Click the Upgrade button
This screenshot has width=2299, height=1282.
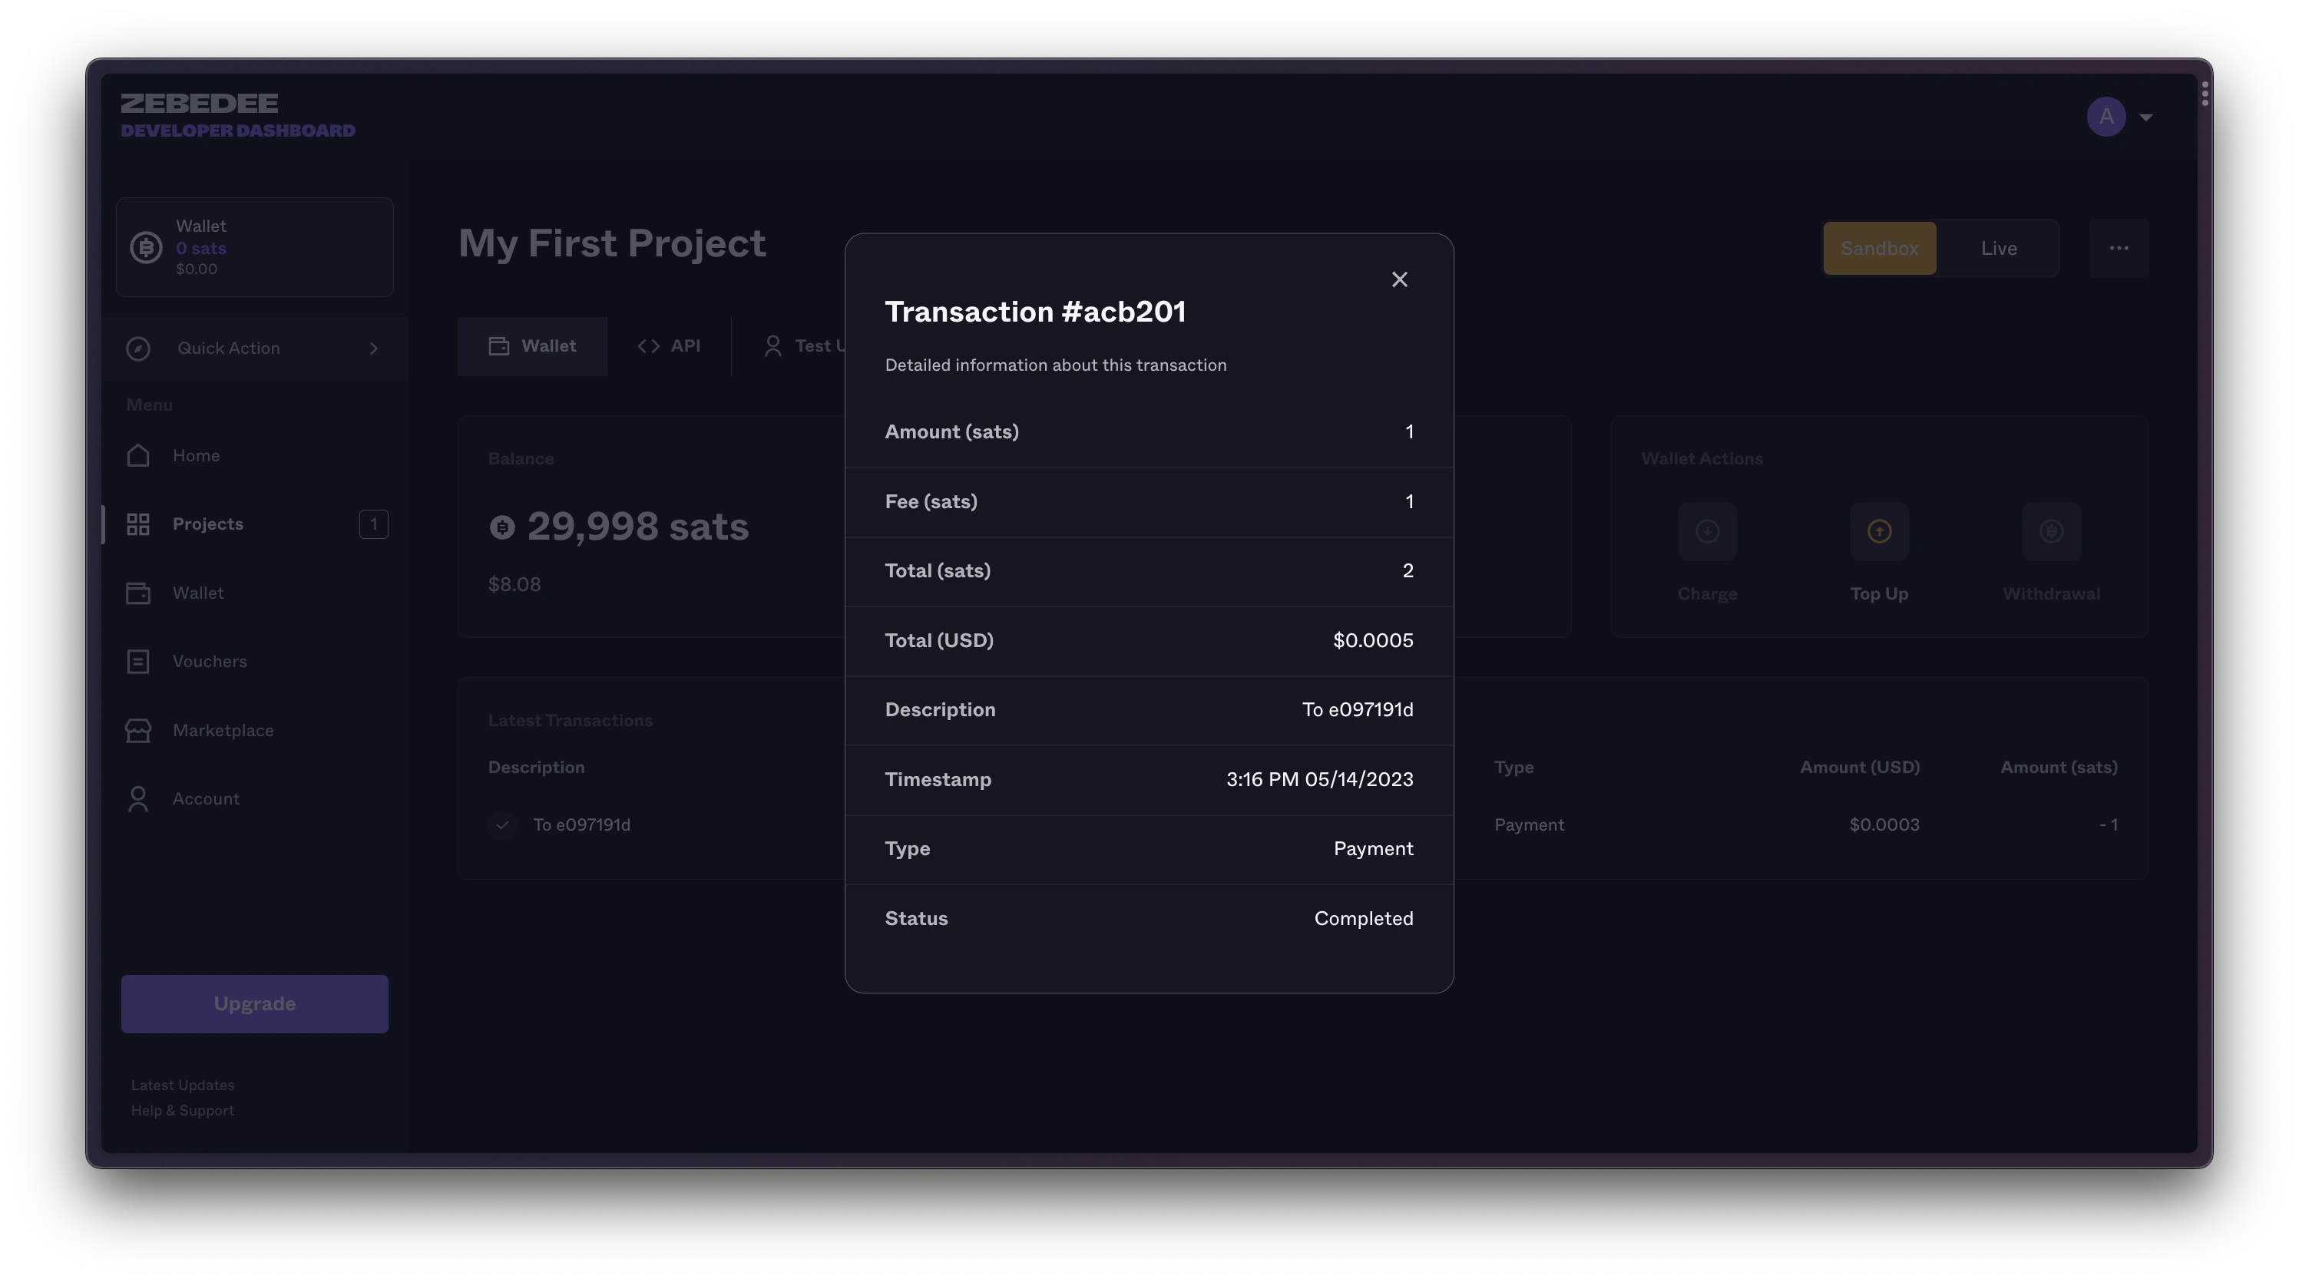pyautogui.click(x=254, y=1003)
